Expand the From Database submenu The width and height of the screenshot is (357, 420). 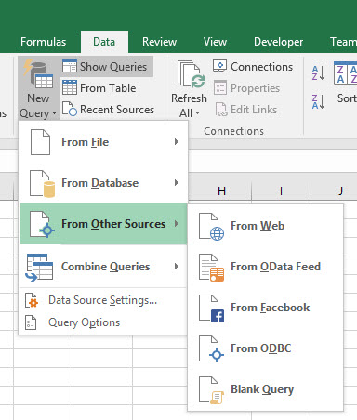click(x=103, y=183)
